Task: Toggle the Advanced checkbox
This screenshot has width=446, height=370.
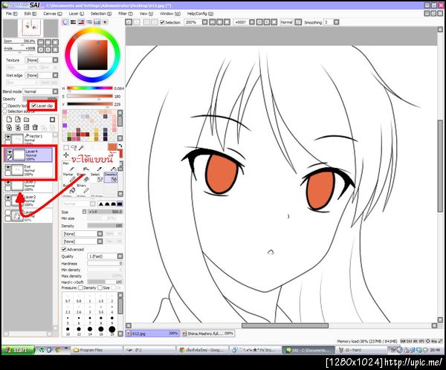Action: [x=64, y=250]
